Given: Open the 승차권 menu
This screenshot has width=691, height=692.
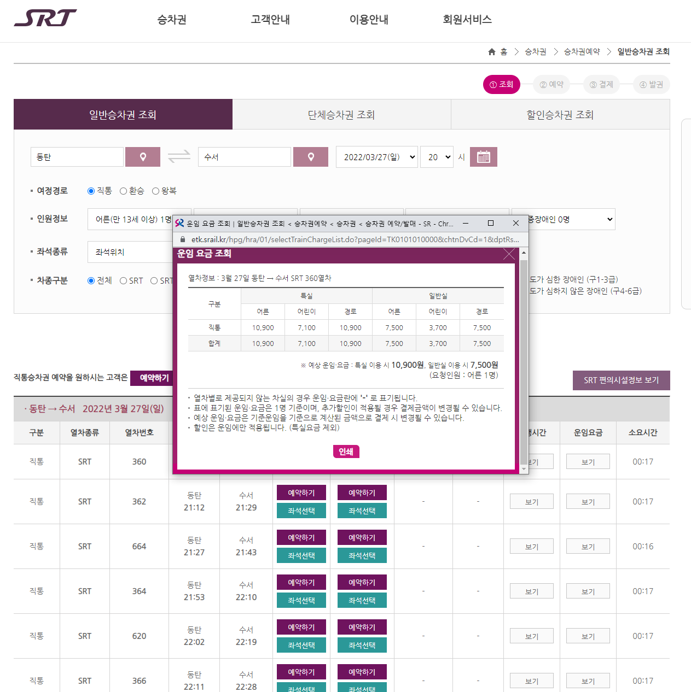Looking at the screenshot, I should pyautogui.click(x=172, y=20).
